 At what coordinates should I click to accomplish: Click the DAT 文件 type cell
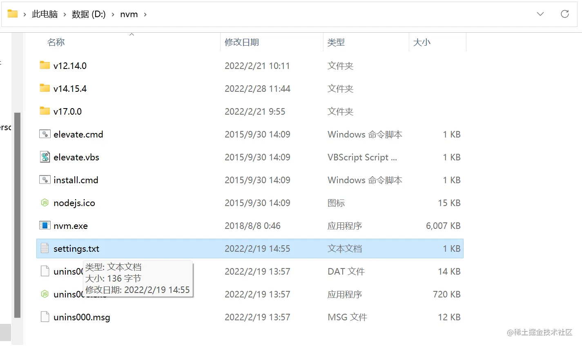[346, 271]
